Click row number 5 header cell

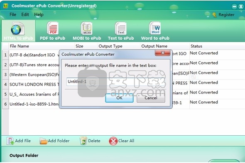coord(6,94)
